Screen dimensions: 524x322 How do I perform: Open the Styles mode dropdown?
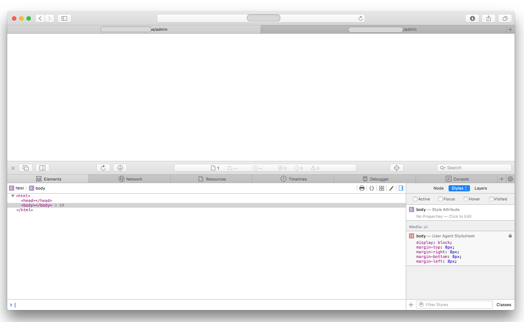coord(459,188)
